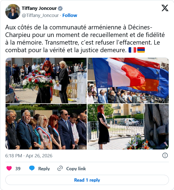Click the French flag emoji
This screenshot has width=174, height=190.
point(132,50)
